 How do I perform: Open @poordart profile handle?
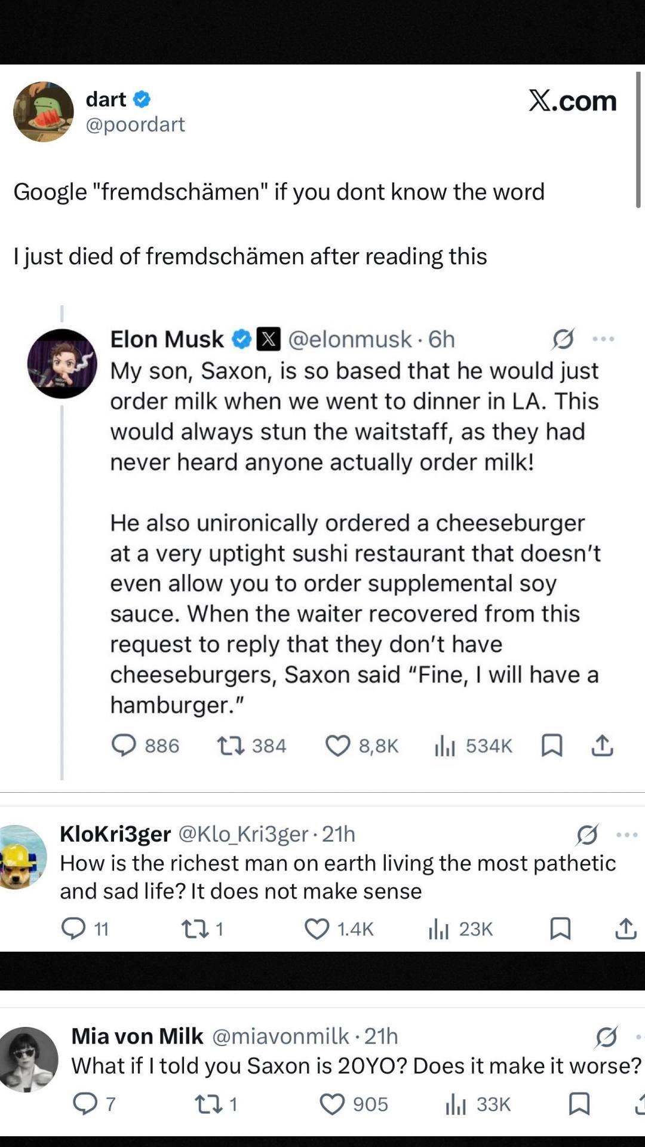[136, 124]
